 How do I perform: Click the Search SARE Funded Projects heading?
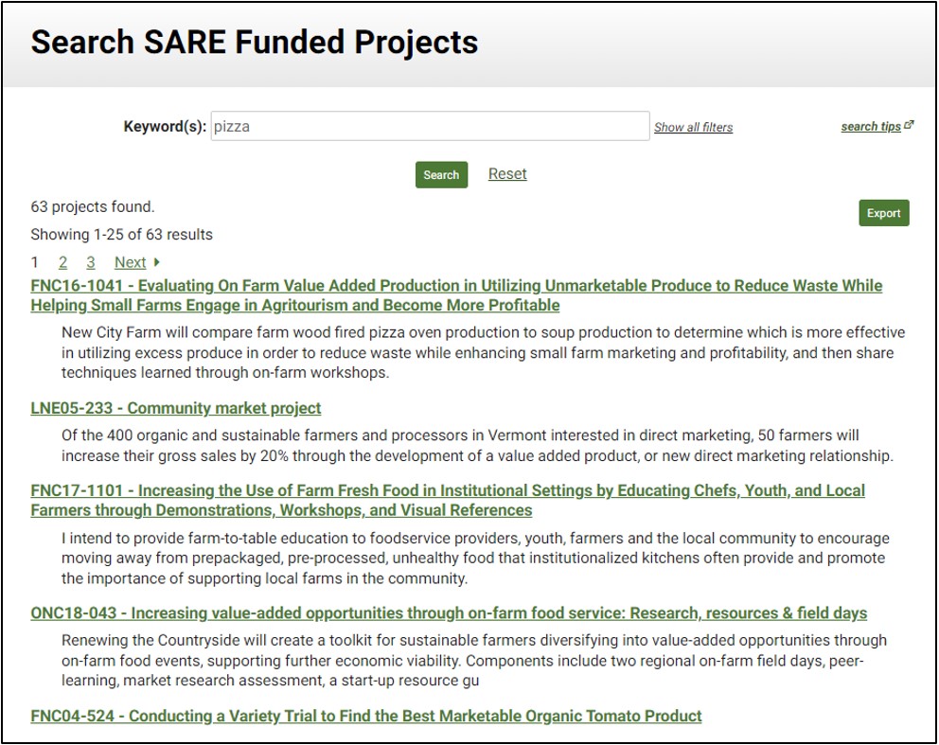pos(254,43)
